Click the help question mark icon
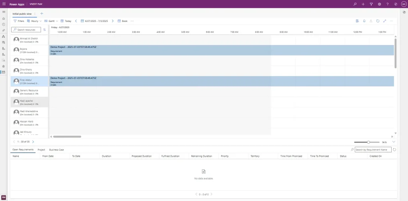Viewport: 408px width, 201px height. tap(387, 4)
